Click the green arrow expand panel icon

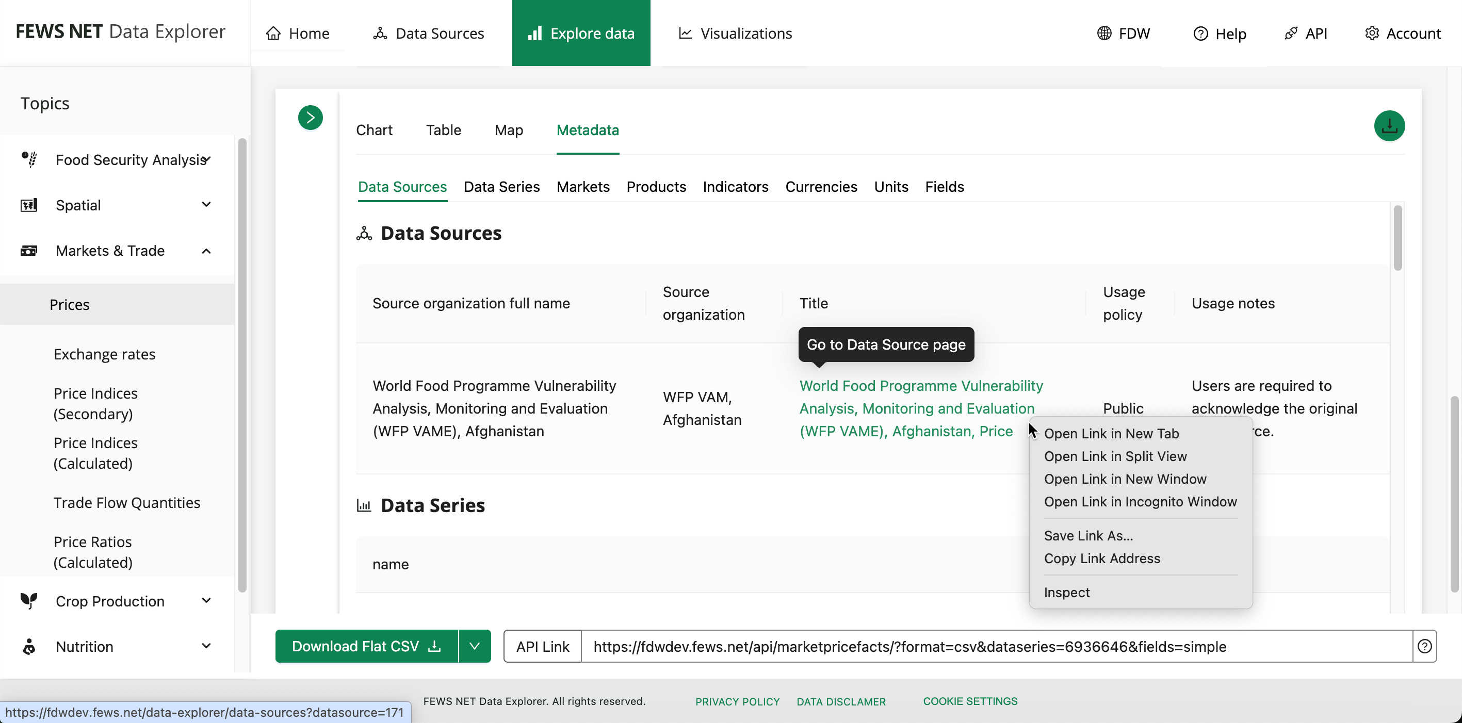[311, 118]
